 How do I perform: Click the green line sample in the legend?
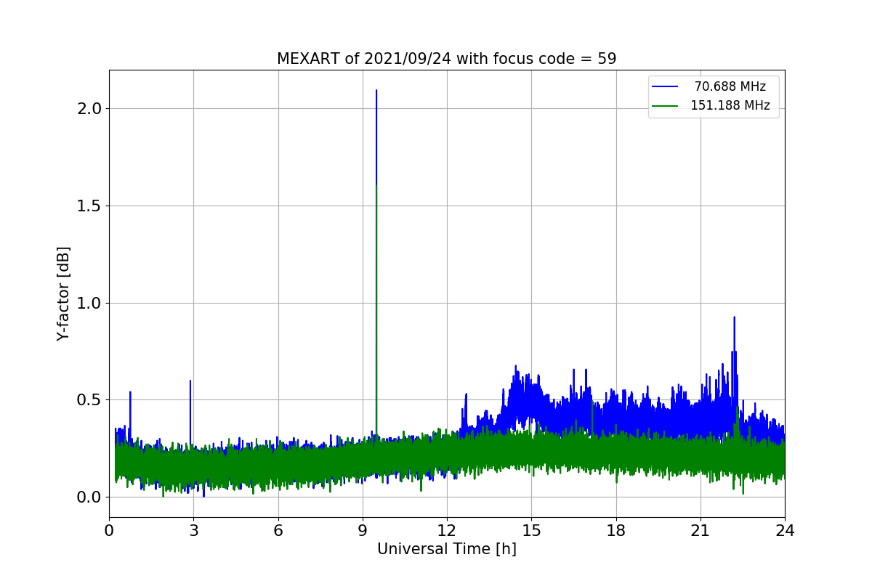tap(665, 106)
